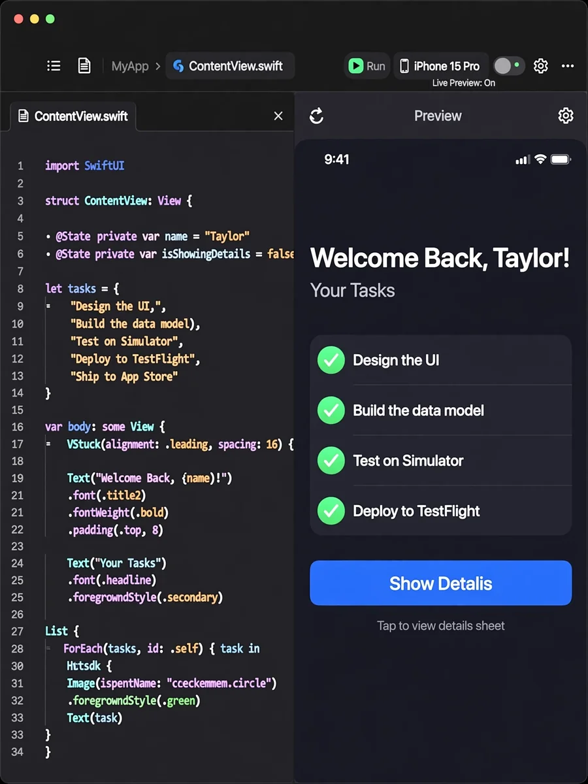Click the Swift icon on ContentView.swift breadcrumb

tap(178, 66)
